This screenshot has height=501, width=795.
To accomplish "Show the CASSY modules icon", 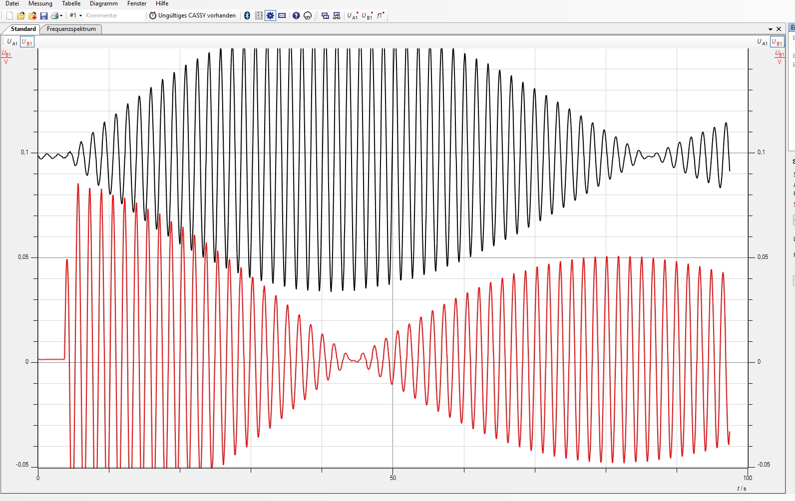I will (x=259, y=15).
